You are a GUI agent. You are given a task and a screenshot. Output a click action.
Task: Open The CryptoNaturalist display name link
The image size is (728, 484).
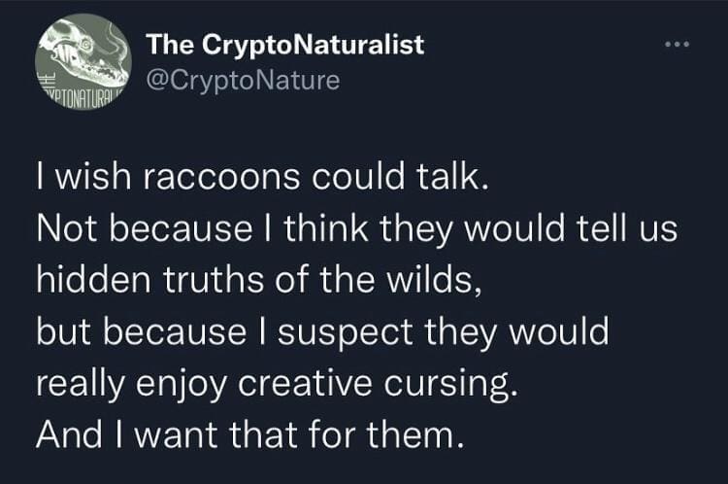click(x=284, y=45)
